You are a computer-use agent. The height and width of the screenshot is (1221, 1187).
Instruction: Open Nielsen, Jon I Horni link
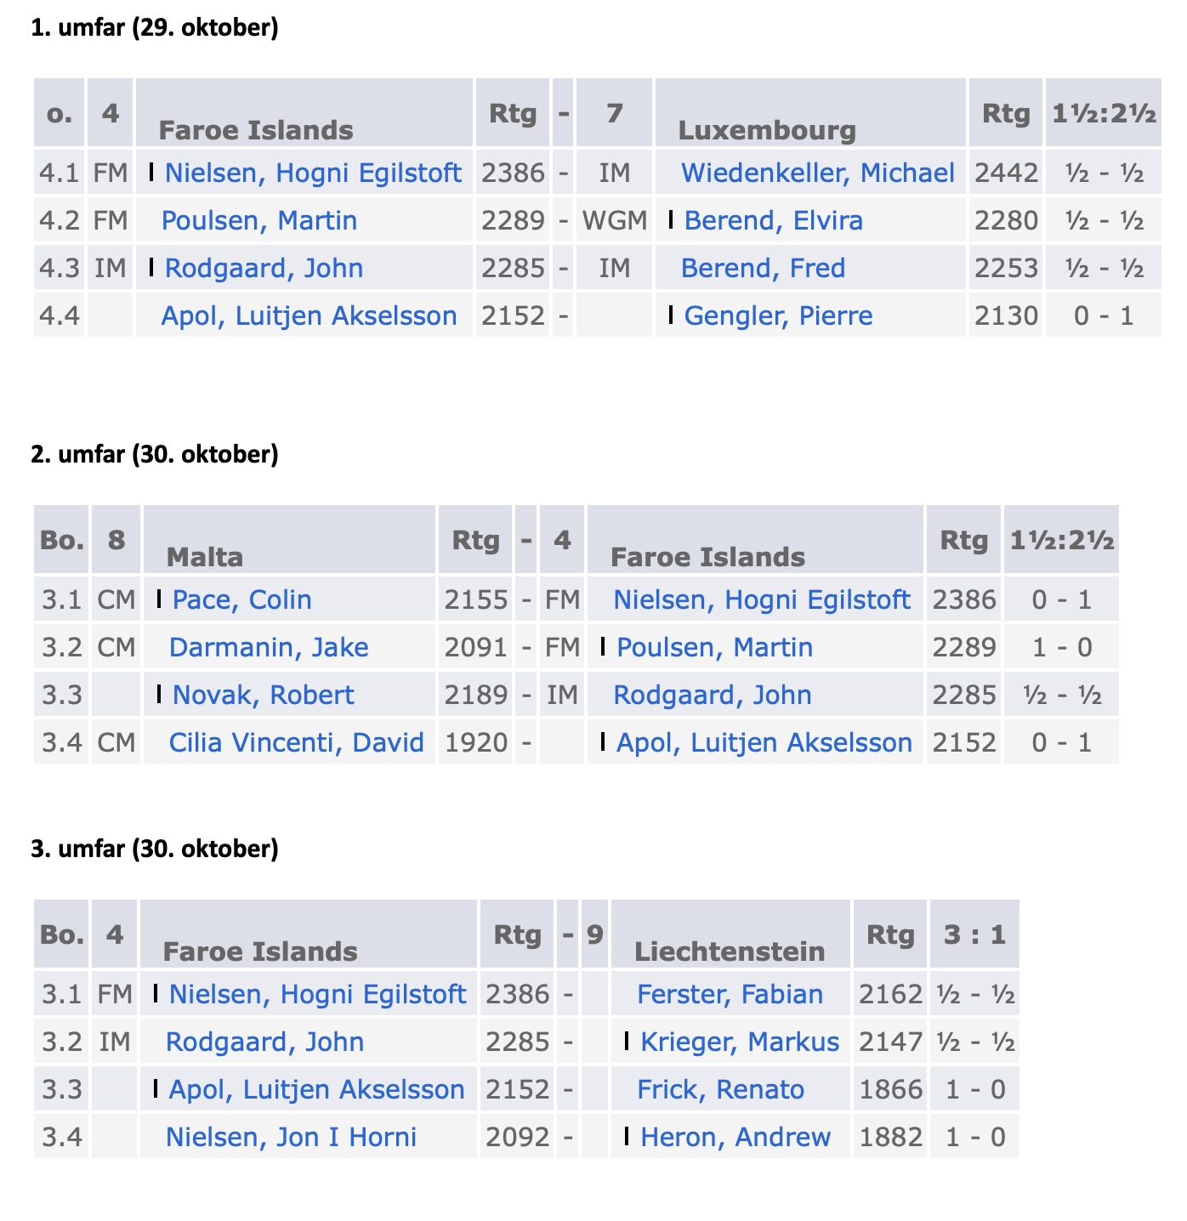[x=291, y=1137]
